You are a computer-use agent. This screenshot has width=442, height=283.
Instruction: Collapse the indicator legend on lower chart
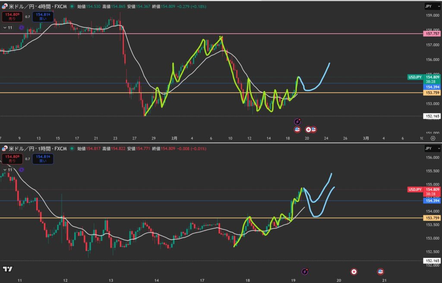[x=8, y=170]
